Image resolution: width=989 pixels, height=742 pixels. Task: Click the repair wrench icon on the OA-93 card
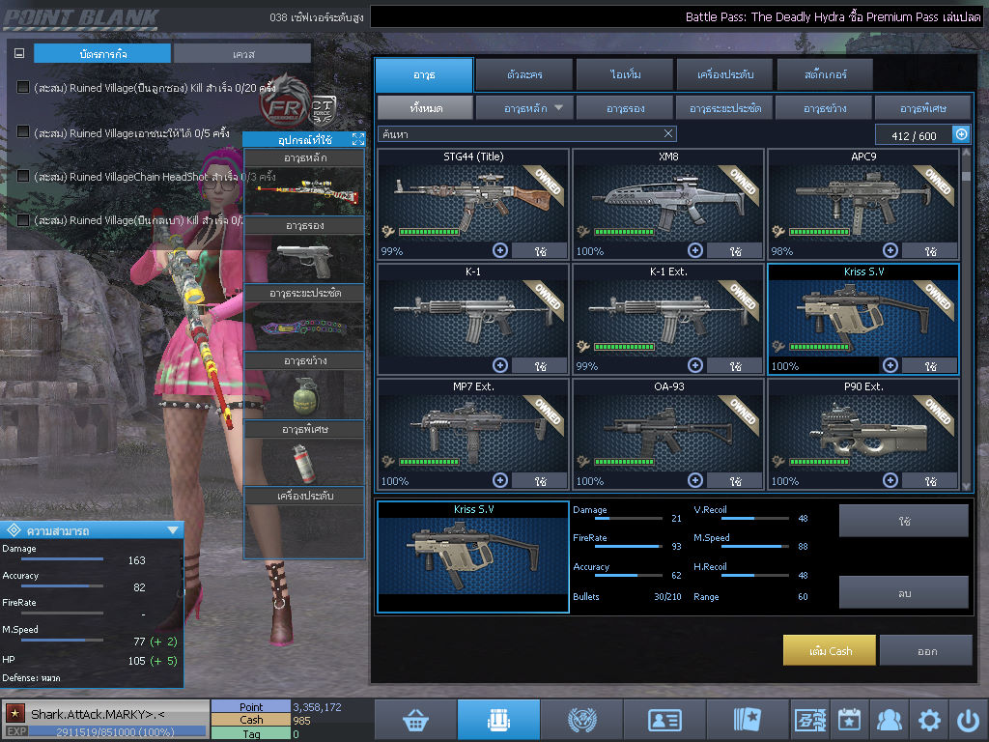coord(583,461)
